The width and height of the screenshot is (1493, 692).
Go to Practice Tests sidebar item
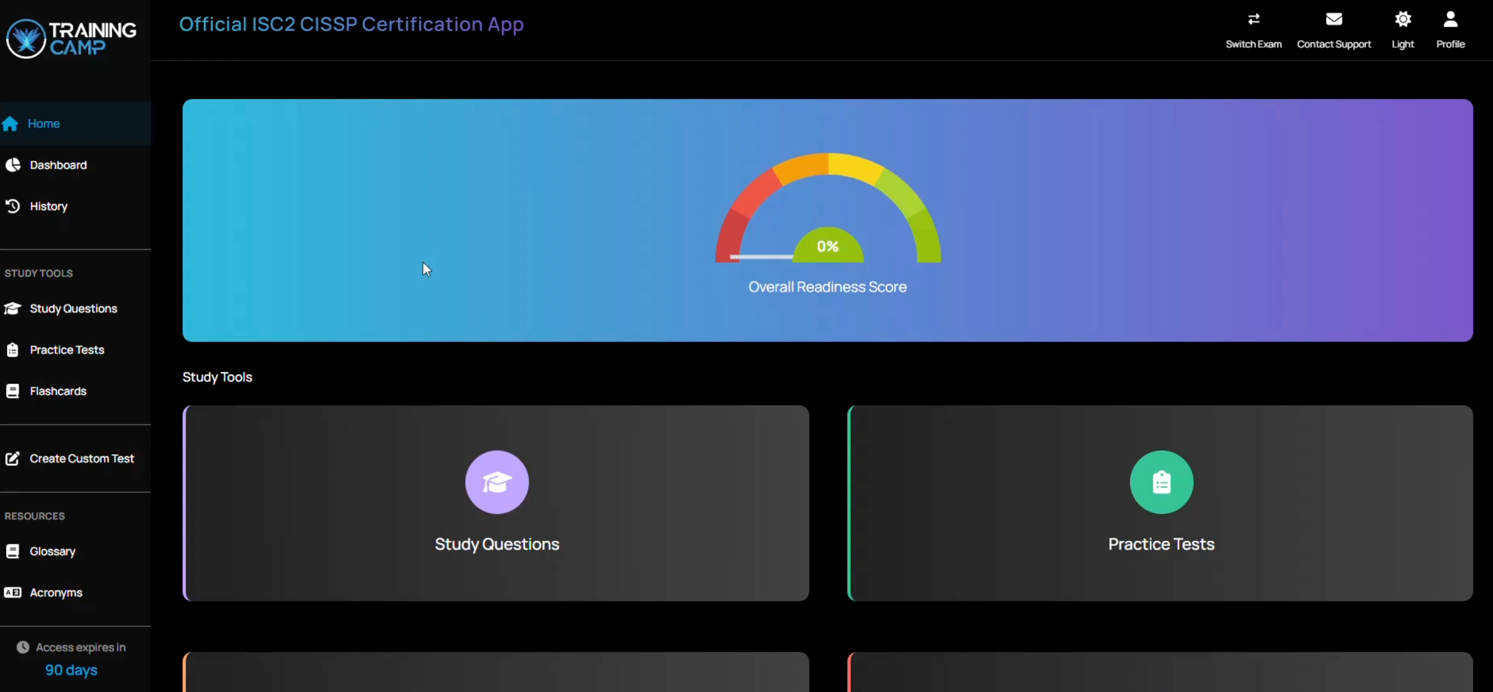click(x=67, y=350)
